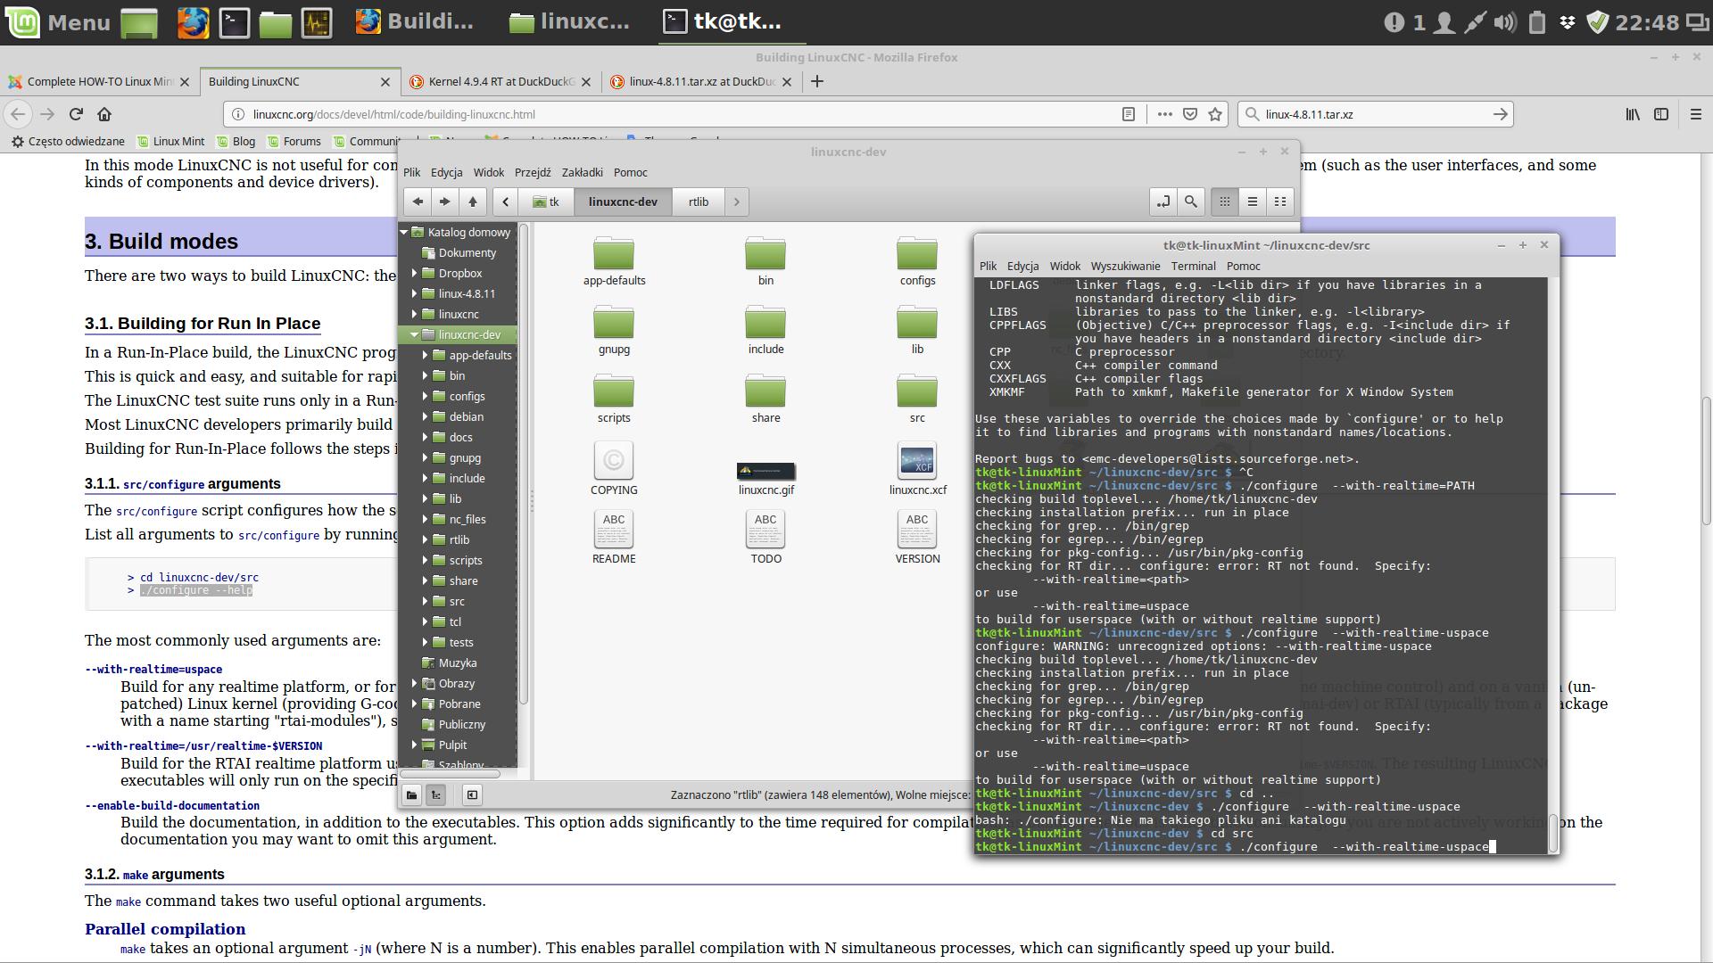Expand the linux-4.8.11 tree node
Viewport: 1713px width, 963px height.
point(415,293)
